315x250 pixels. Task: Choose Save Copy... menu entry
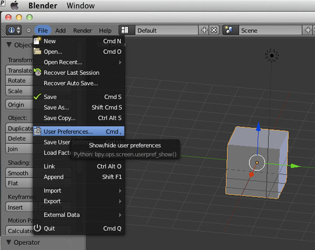79,118
